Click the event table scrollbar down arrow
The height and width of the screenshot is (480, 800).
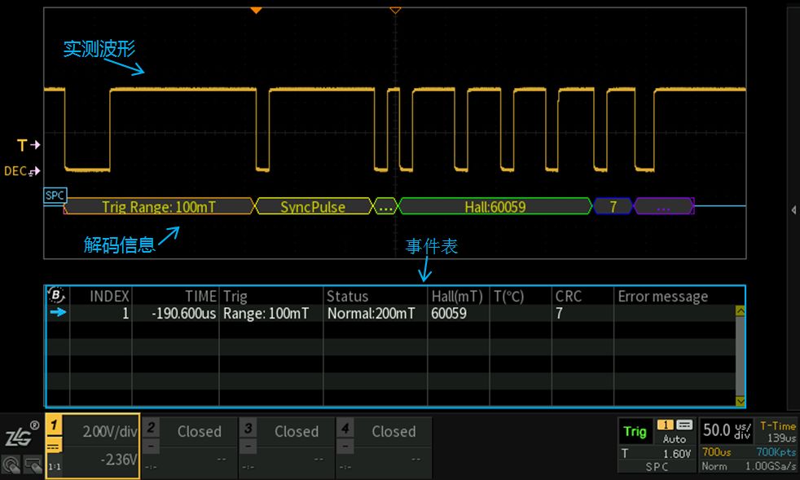tap(740, 400)
